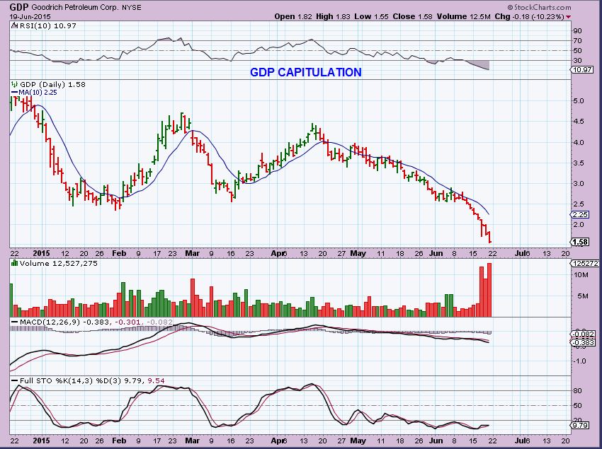Click the GDP CAPITULATION annotation
Image resolution: width=602 pixels, height=449 pixels.
pos(306,72)
